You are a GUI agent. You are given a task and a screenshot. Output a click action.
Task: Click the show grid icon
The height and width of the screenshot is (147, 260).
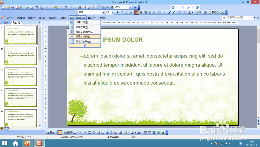(107, 7)
